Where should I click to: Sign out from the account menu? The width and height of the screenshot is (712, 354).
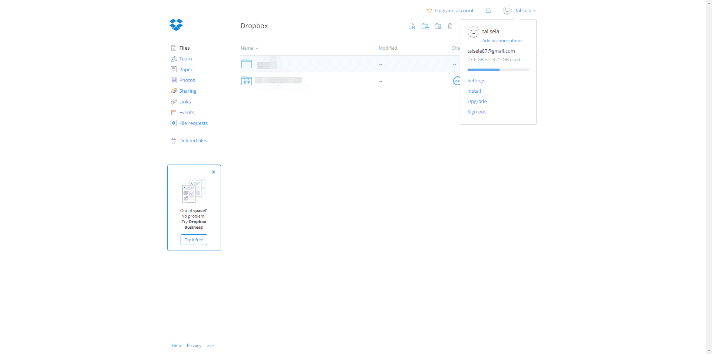pos(477,112)
